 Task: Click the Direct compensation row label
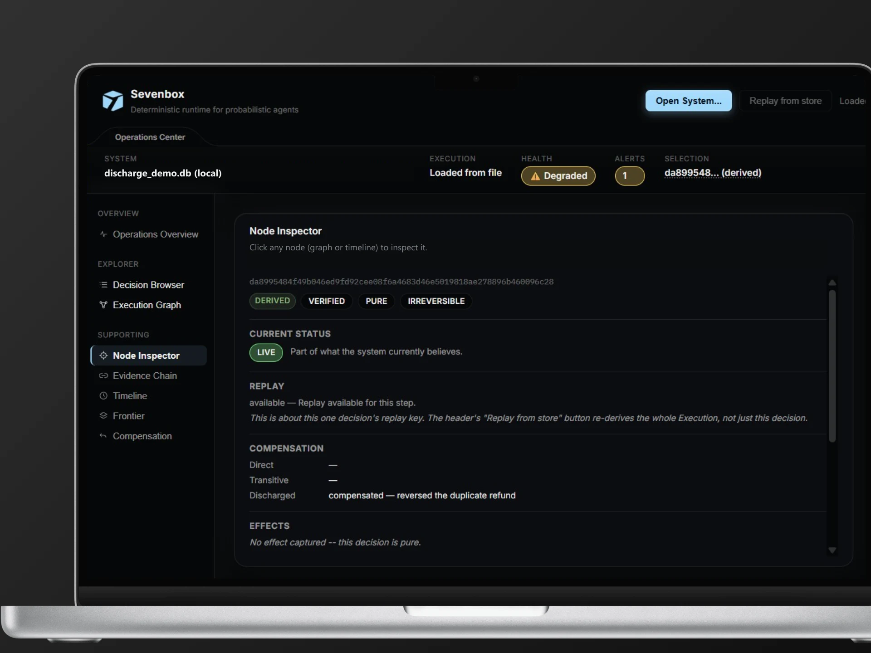[261, 465]
